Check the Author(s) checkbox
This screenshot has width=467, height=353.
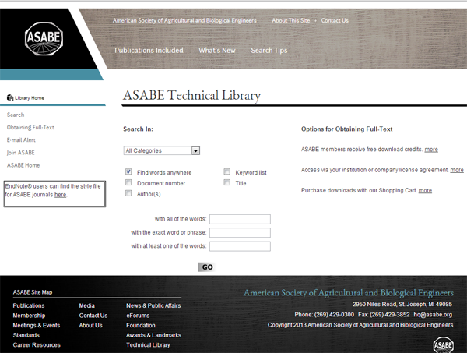point(128,193)
